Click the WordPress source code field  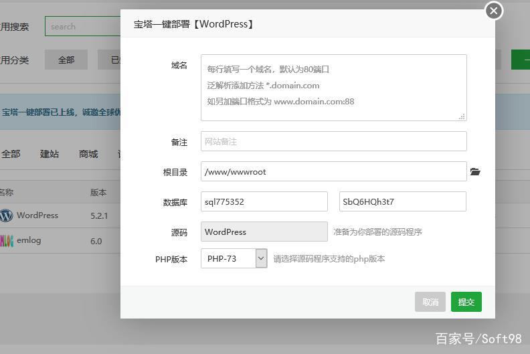point(264,232)
